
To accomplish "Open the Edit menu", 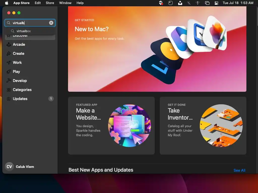I will pos(38,3).
